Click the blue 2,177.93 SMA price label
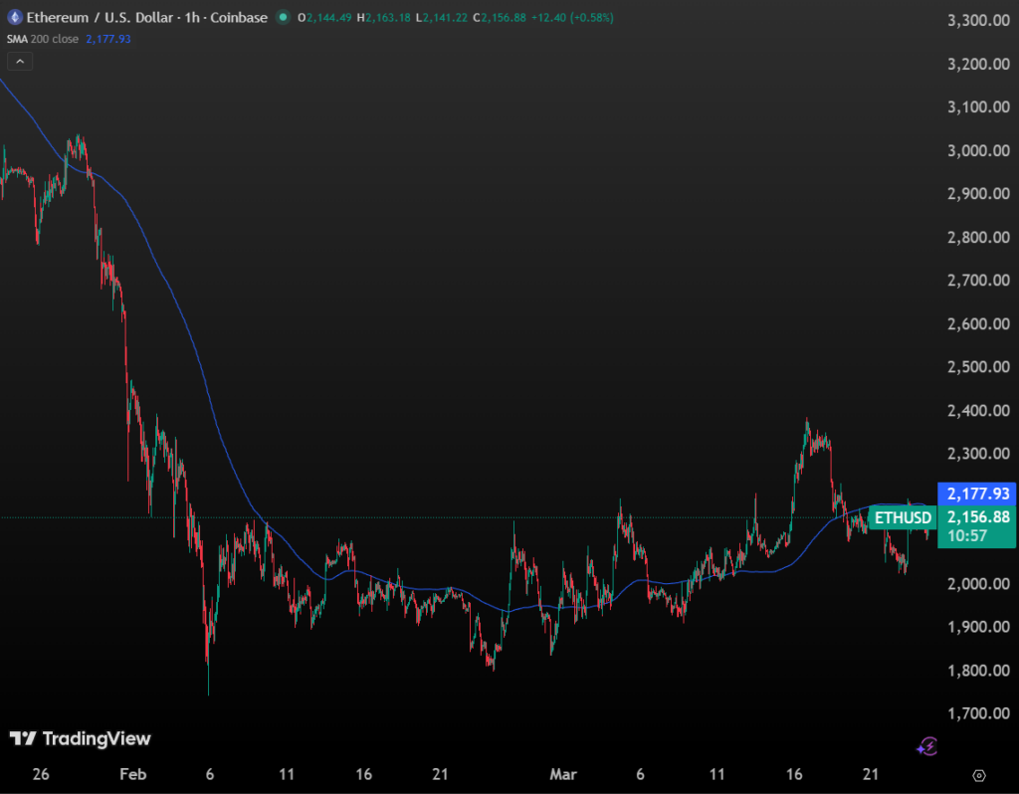The width and height of the screenshot is (1019, 794). tap(977, 494)
